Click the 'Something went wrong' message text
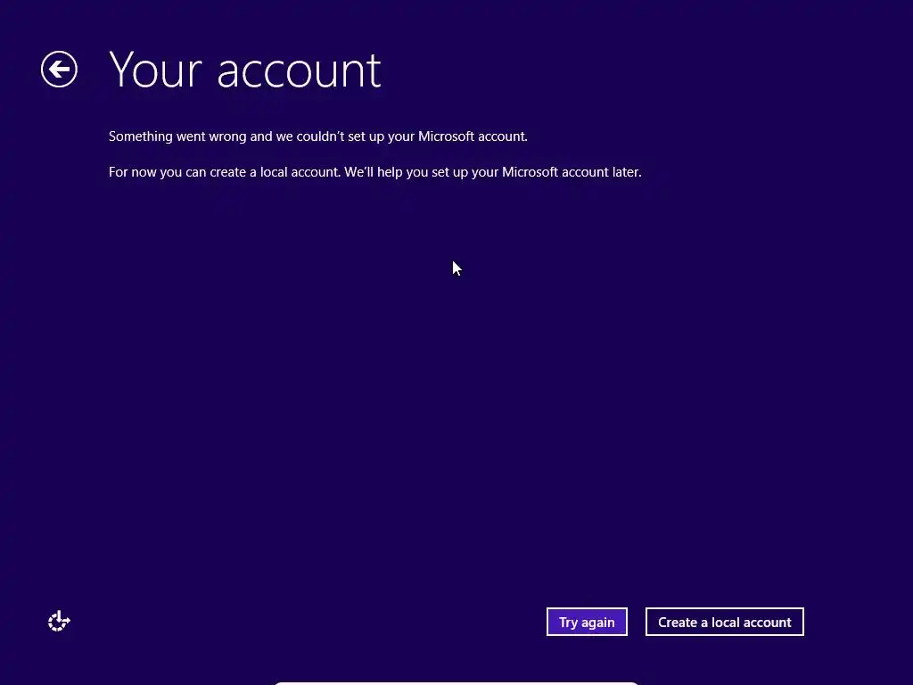 coord(318,136)
